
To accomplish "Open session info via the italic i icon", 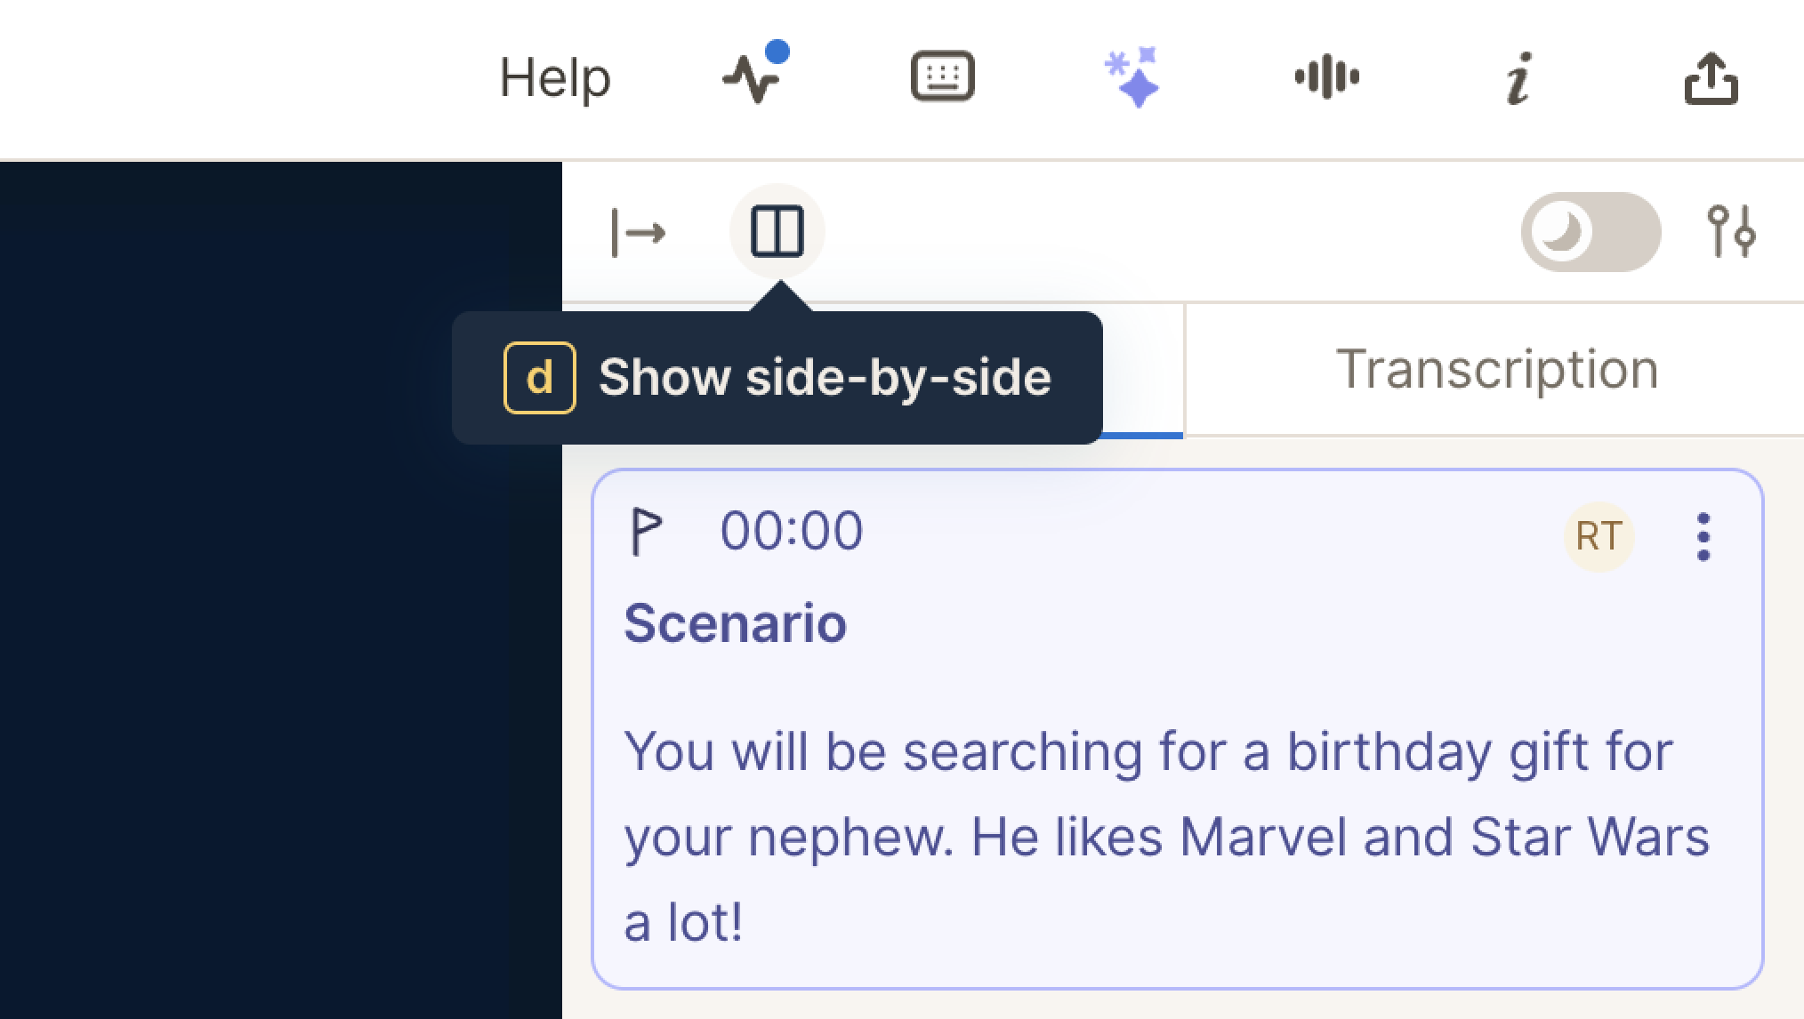I will tap(1518, 78).
